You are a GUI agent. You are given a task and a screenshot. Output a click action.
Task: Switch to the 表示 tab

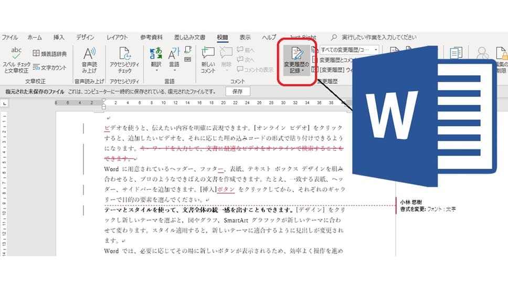245,37
